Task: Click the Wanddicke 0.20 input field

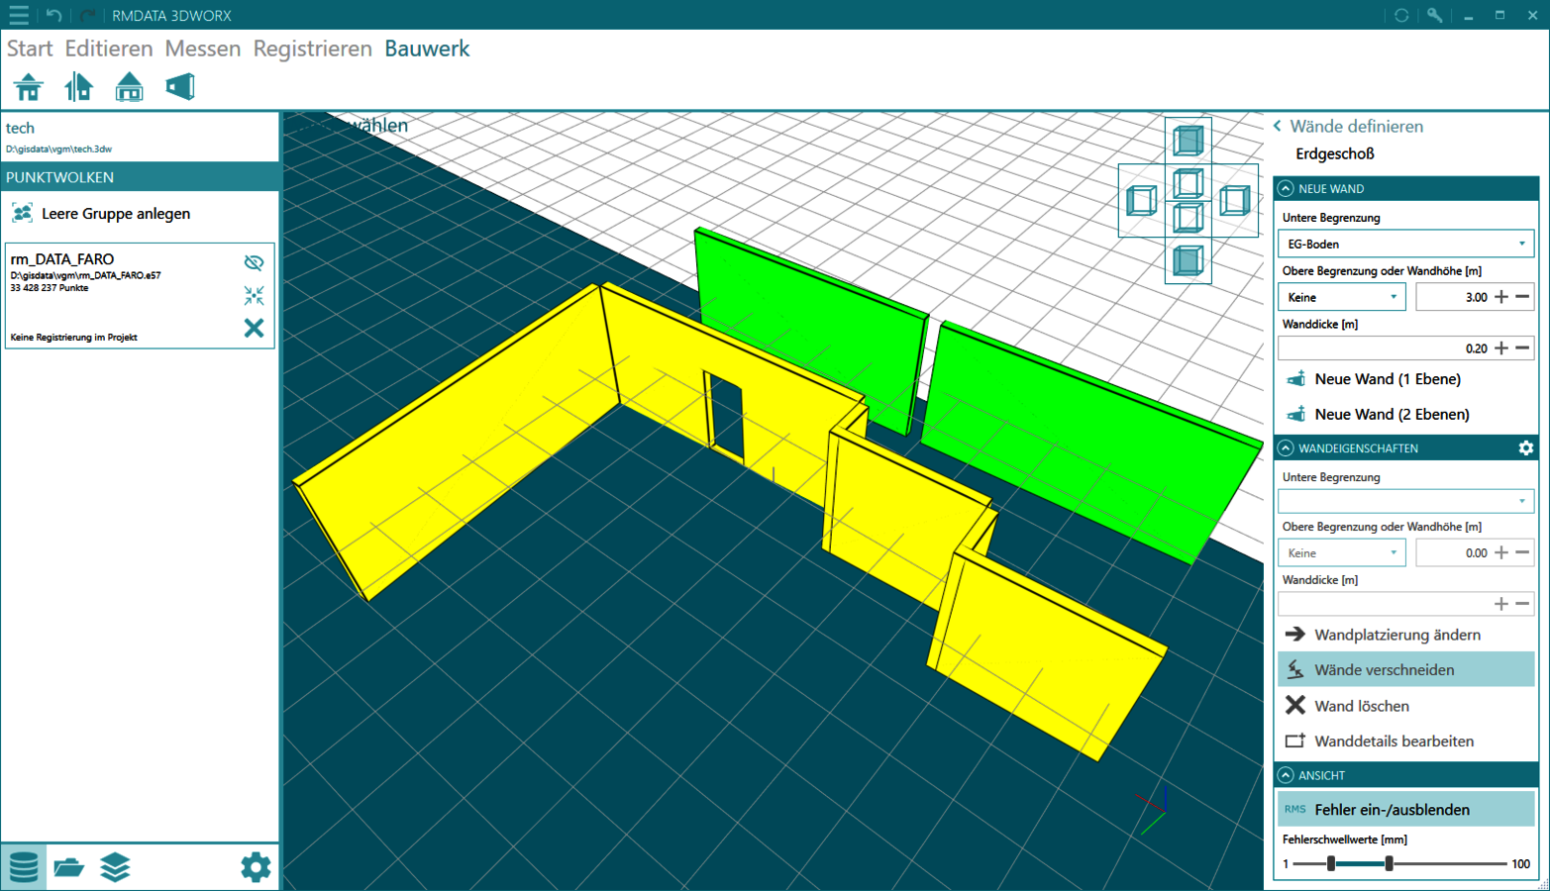Action: click(x=1385, y=348)
